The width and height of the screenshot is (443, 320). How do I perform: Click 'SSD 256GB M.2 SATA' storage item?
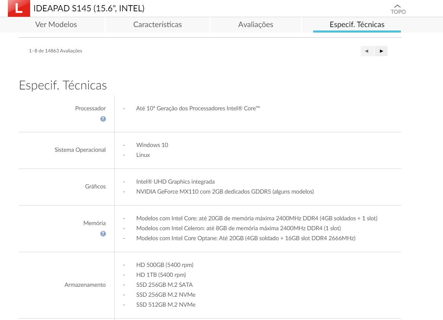pos(164,285)
